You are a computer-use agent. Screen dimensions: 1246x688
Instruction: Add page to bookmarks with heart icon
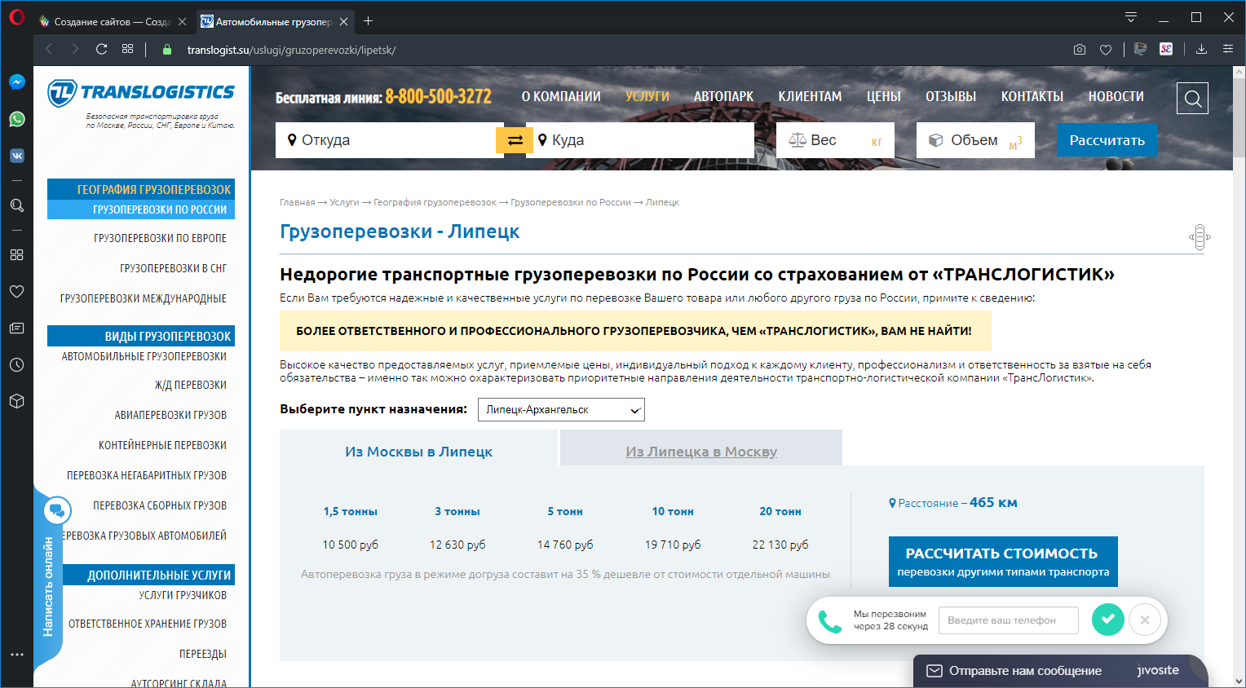click(x=1106, y=50)
